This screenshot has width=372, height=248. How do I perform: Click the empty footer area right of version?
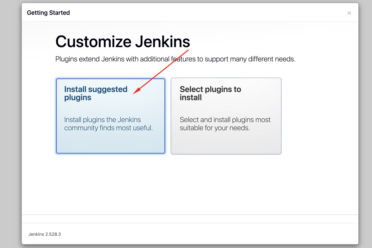click(x=217, y=234)
